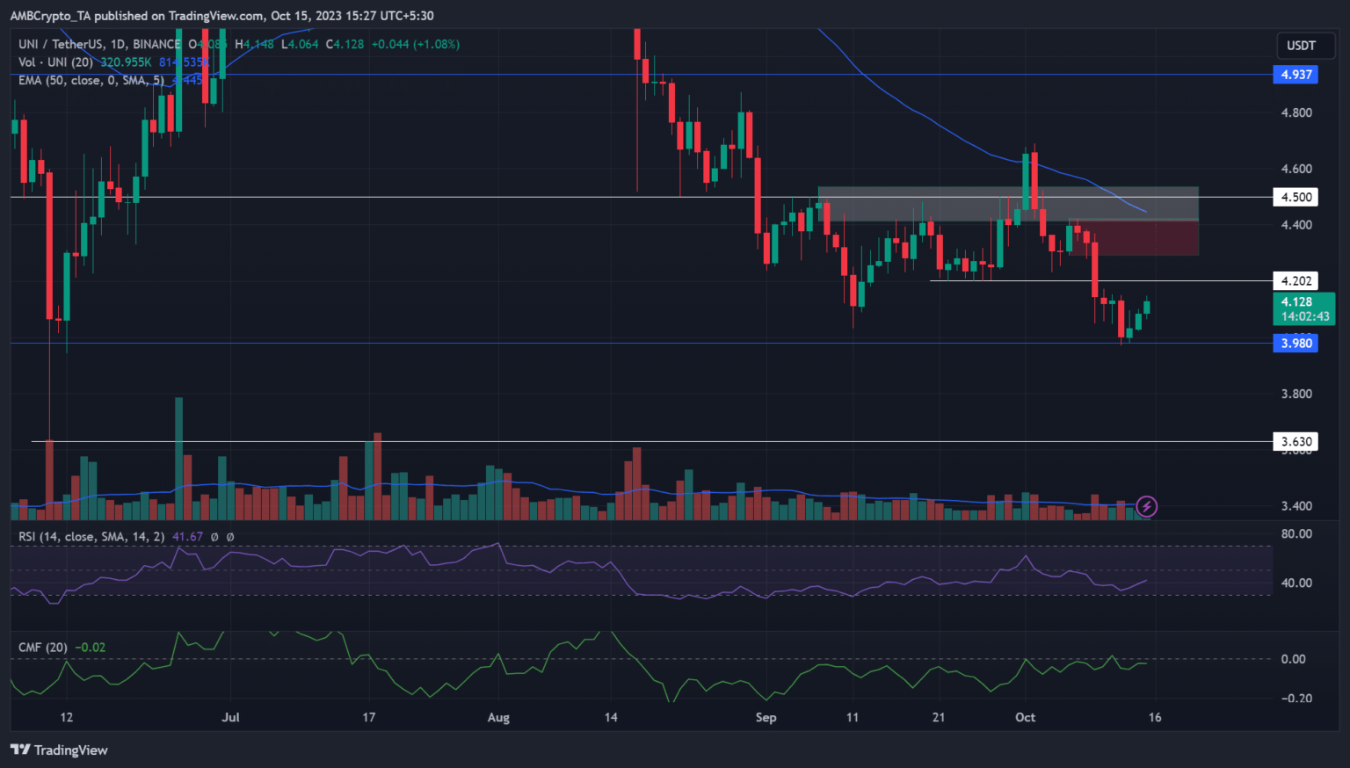Click the green 4.128 current price tag

pos(1304,308)
